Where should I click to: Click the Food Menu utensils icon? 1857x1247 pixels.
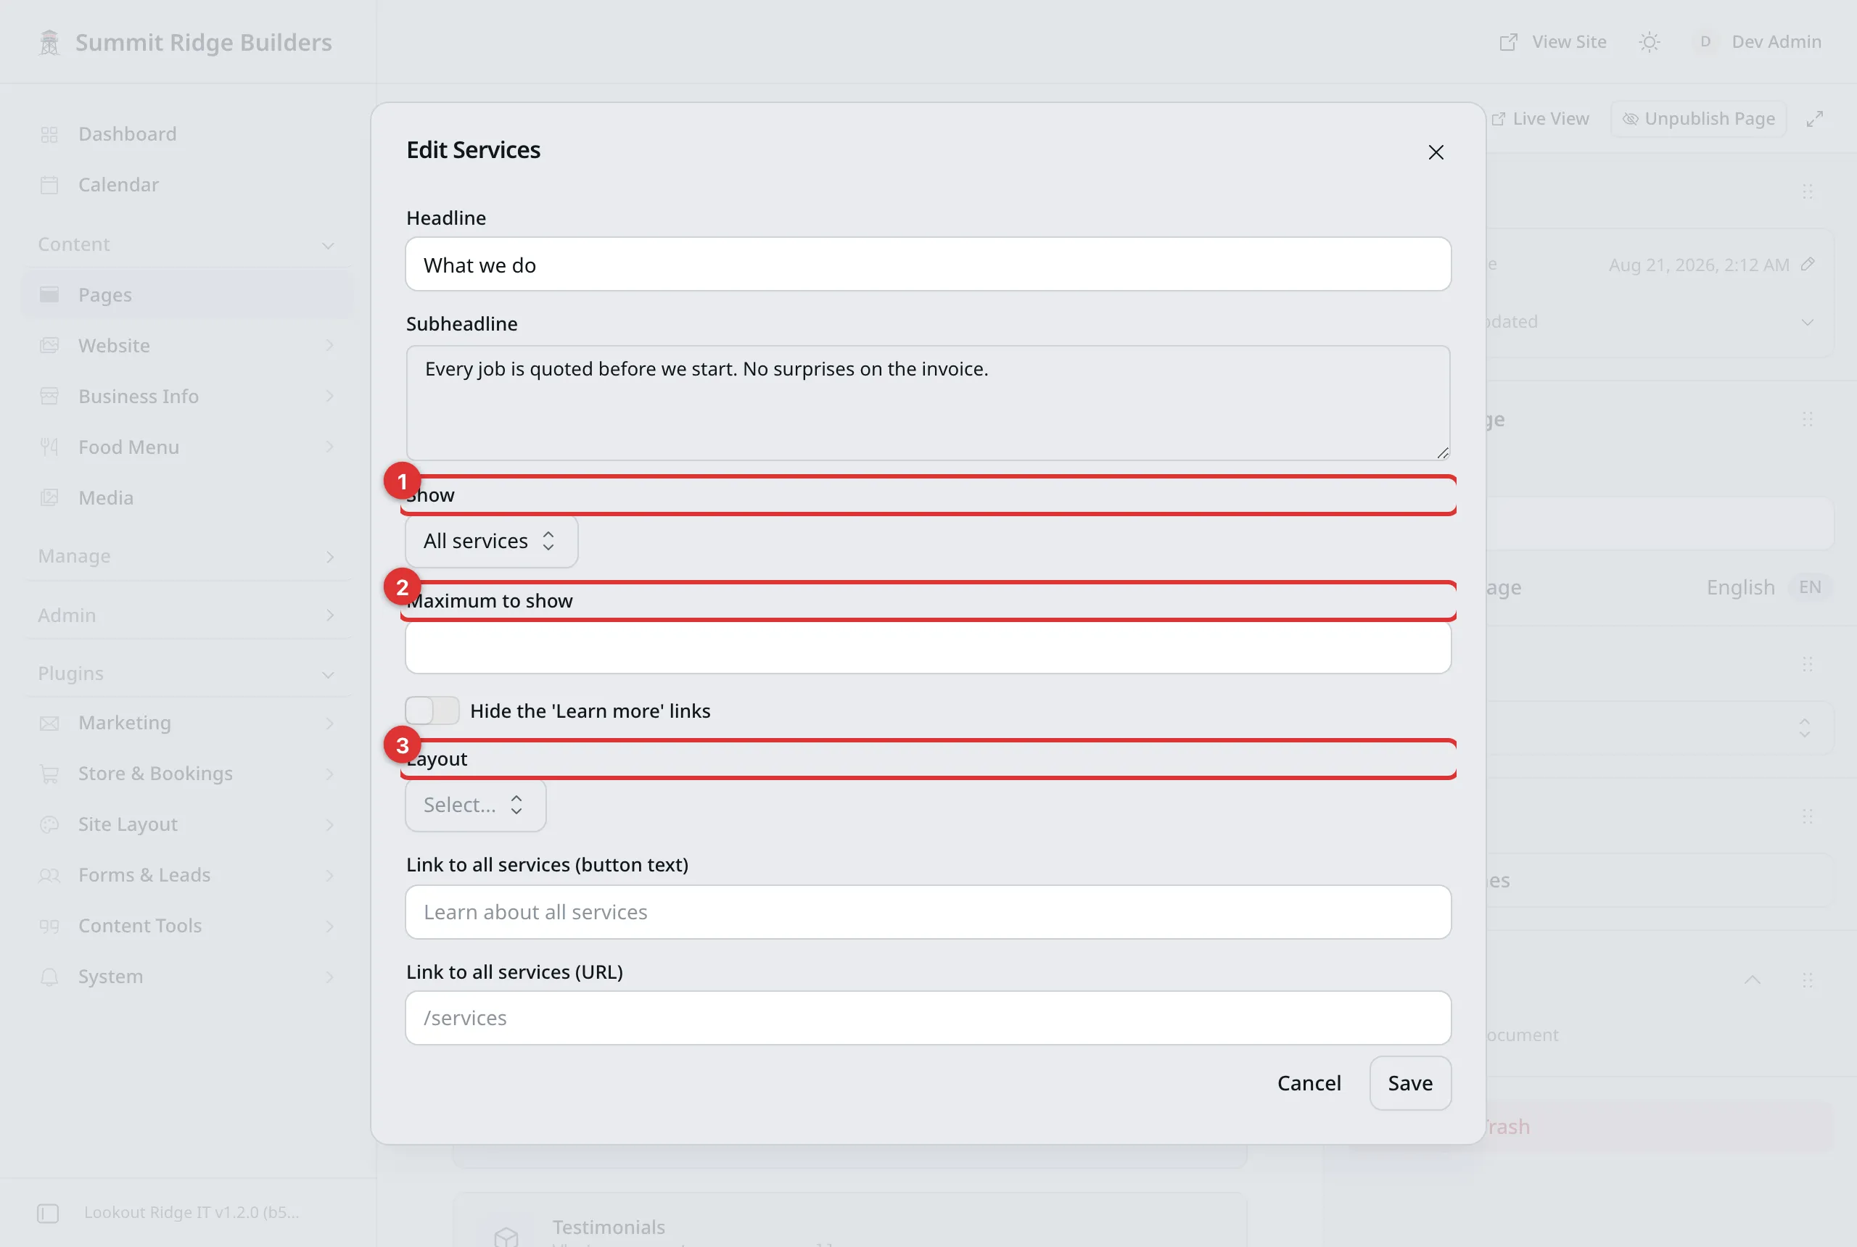49,447
